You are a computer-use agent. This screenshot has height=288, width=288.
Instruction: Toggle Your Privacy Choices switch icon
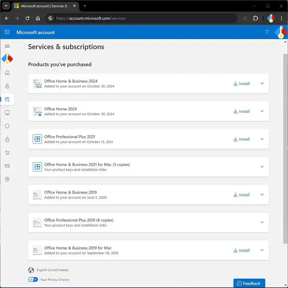(33, 279)
